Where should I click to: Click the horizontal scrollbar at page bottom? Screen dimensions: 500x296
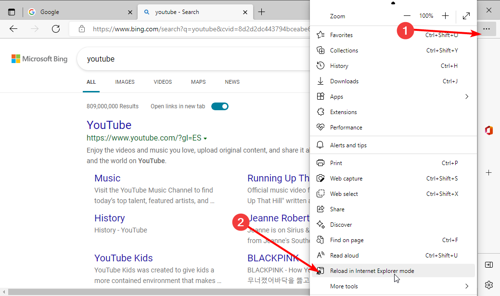(x=159, y=292)
